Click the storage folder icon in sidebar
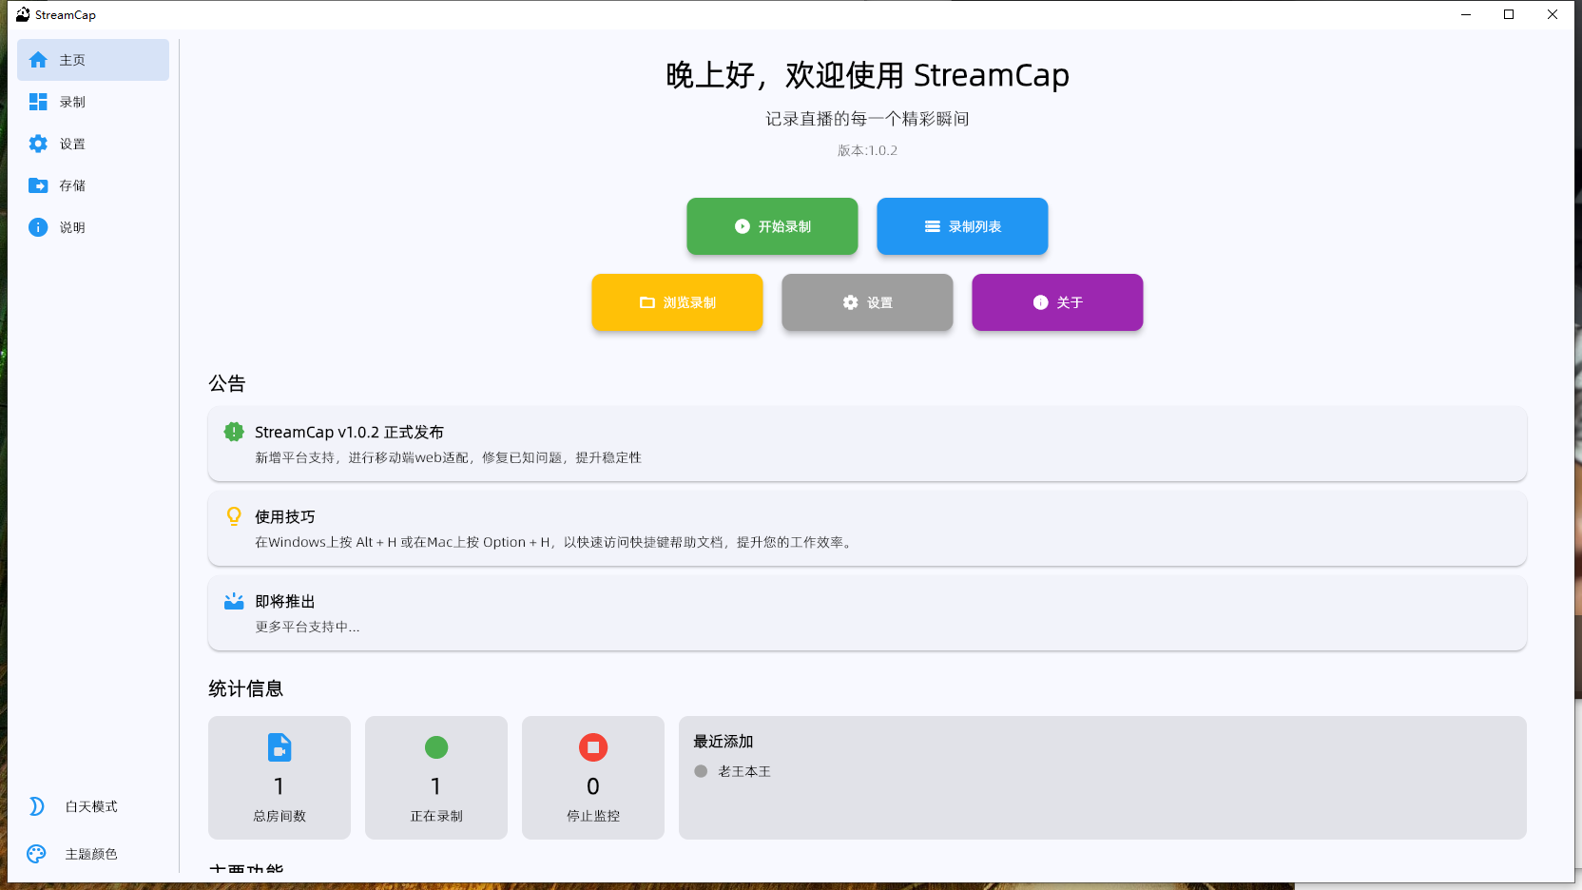Image resolution: width=1582 pixels, height=890 pixels. pos(38,184)
